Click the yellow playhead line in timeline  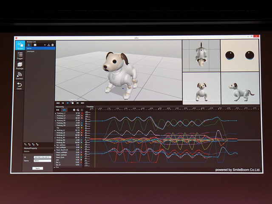click(x=95, y=139)
